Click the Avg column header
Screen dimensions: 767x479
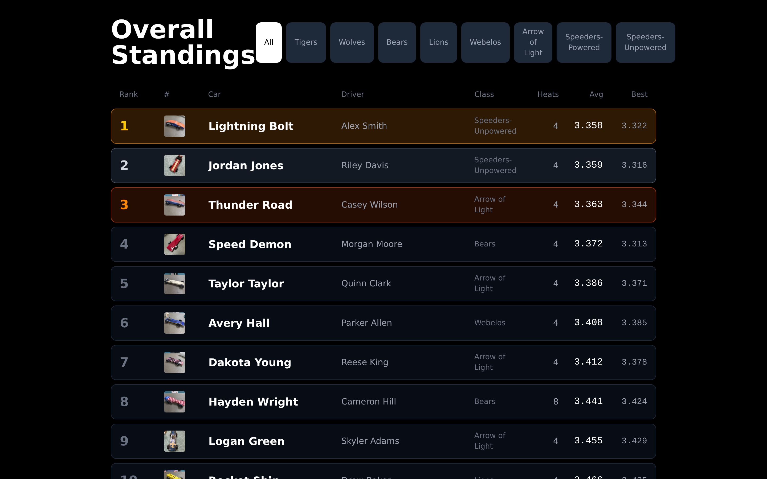596,94
